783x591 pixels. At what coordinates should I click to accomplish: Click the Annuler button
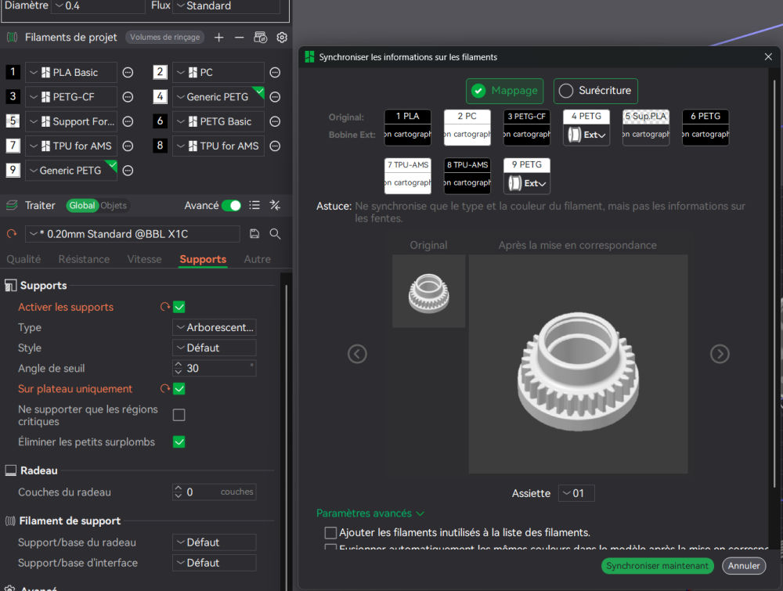click(744, 565)
